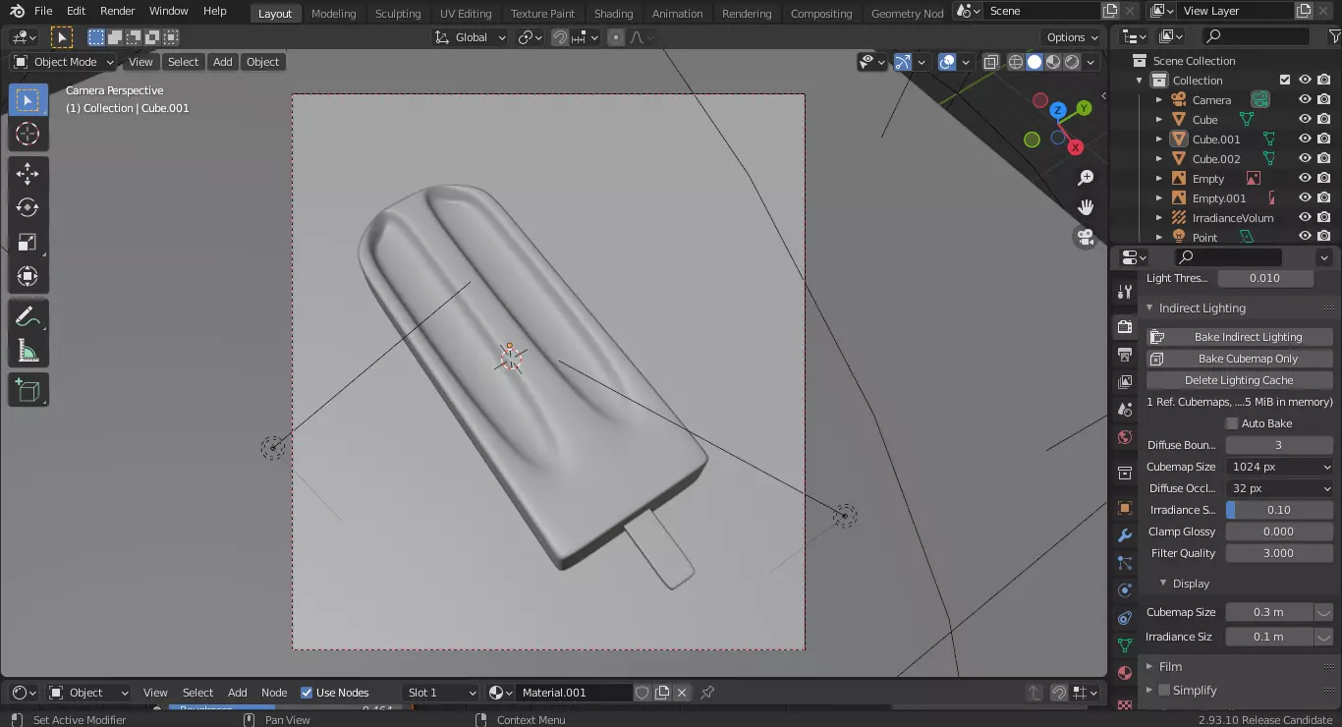Enable Auto Bake checkbox
This screenshot has width=1342, height=727.
1231,423
